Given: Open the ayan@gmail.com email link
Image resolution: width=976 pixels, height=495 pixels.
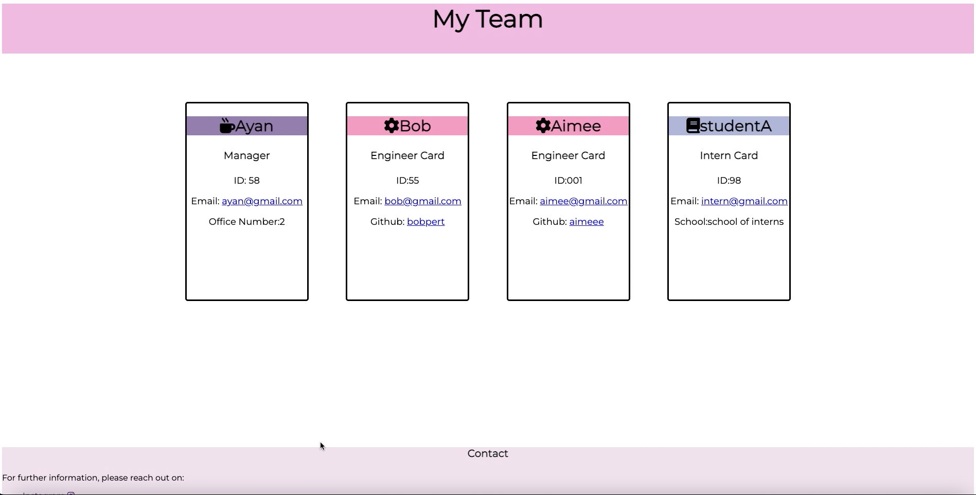Looking at the screenshot, I should [x=261, y=201].
